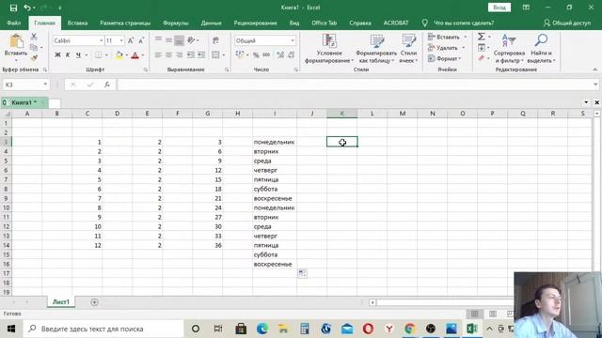Open the Calibri font name dropdown

point(101,40)
